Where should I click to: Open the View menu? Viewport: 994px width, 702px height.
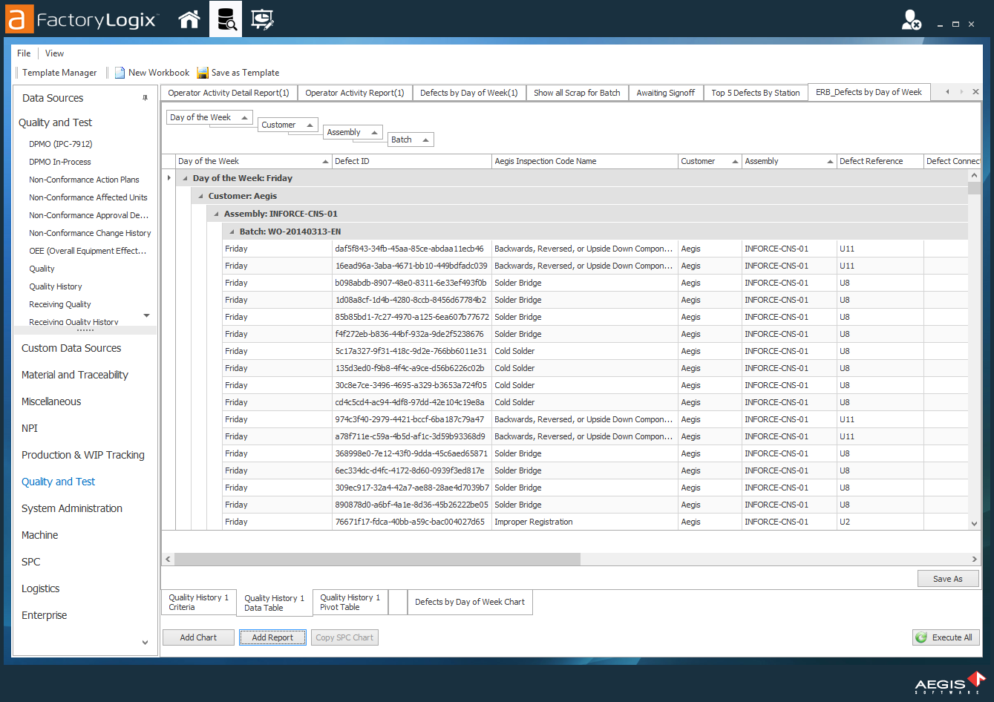pos(54,53)
